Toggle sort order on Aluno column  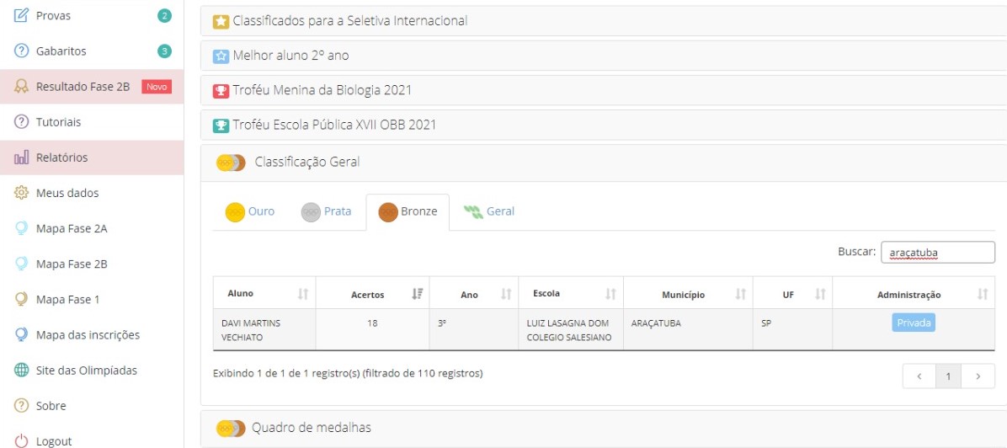click(x=303, y=294)
